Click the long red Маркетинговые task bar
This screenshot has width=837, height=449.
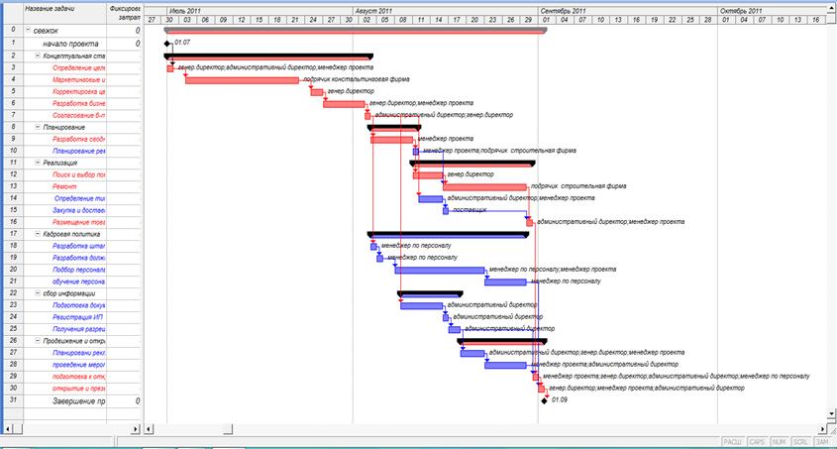pos(242,79)
